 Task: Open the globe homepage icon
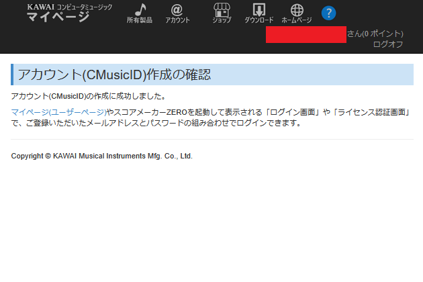296,10
